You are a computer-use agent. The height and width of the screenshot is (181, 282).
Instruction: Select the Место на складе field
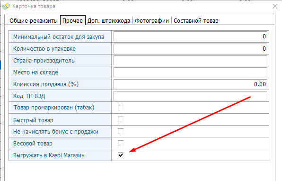coord(190,72)
